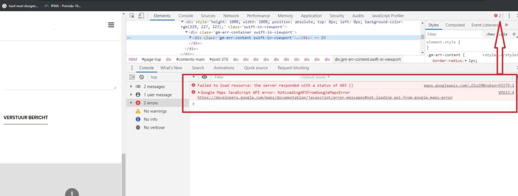
Task: Click the Elements panel vertical scrollbar
Action: pos(422,37)
